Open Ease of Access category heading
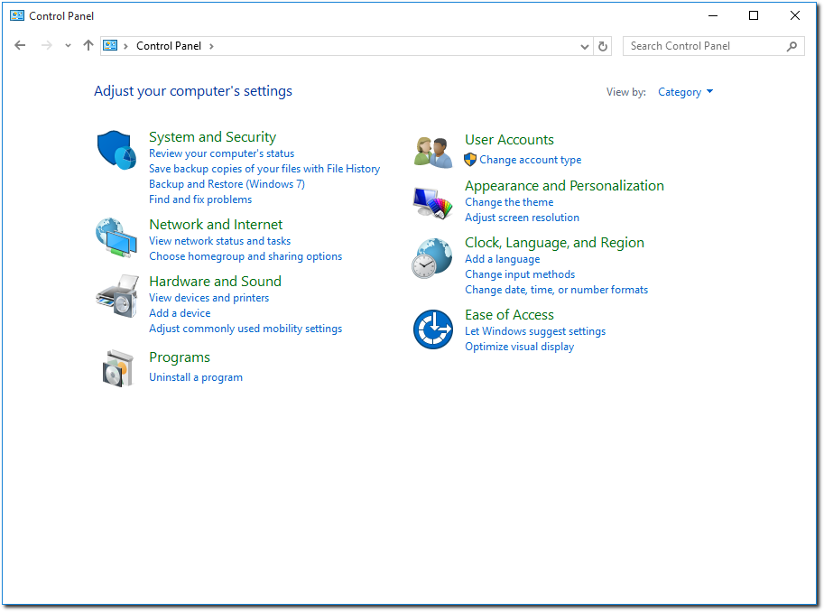Screen dimensions: 824x612 (x=509, y=315)
